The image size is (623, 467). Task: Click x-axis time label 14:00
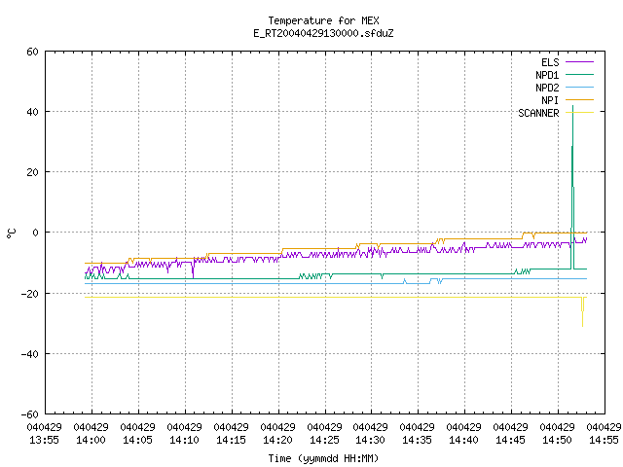[91, 440]
